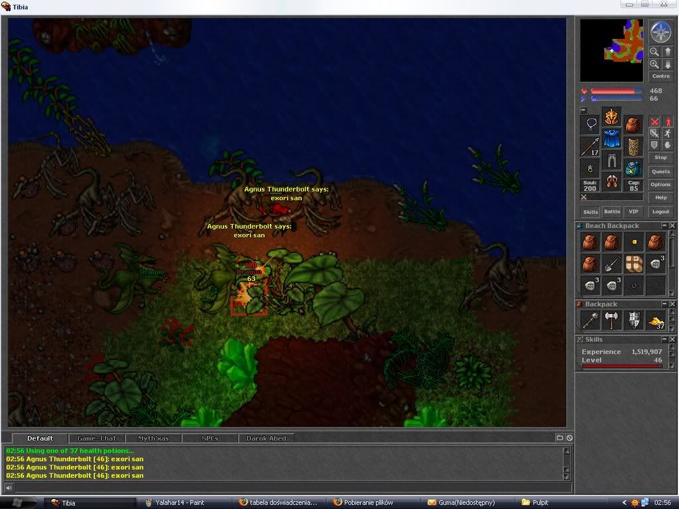Select the grey legs slot
The height and width of the screenshot is (509, 679).
pos(611,160)
